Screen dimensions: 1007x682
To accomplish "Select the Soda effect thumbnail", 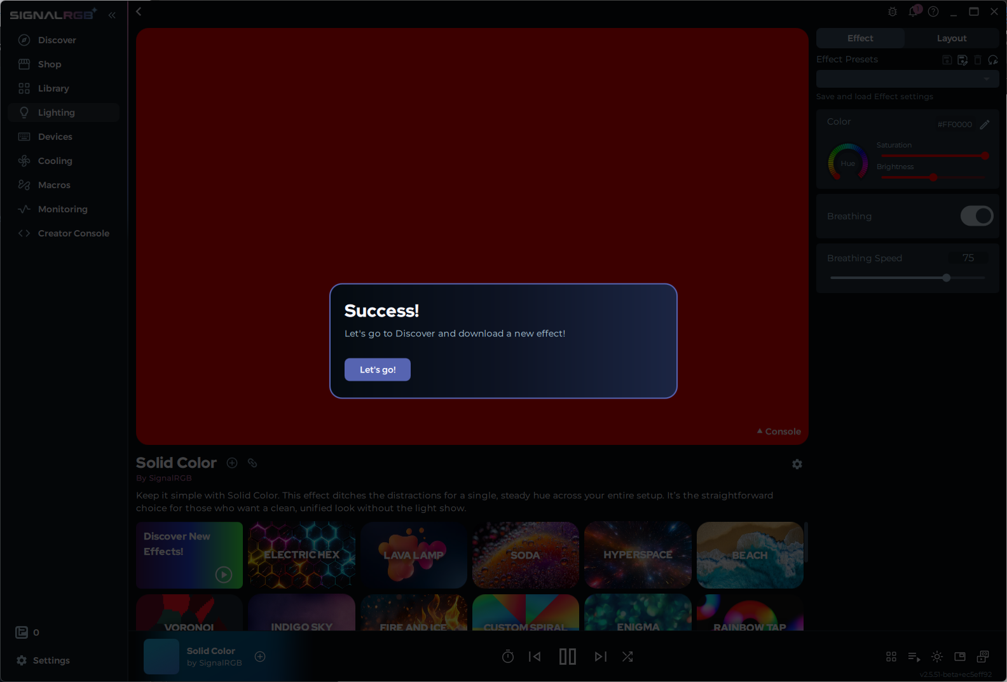I will click(x=526, y=555).
